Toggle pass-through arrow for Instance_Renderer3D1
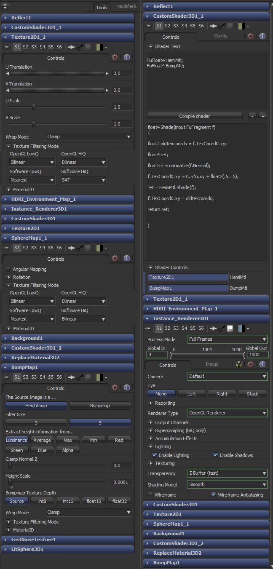 point(213,328)
